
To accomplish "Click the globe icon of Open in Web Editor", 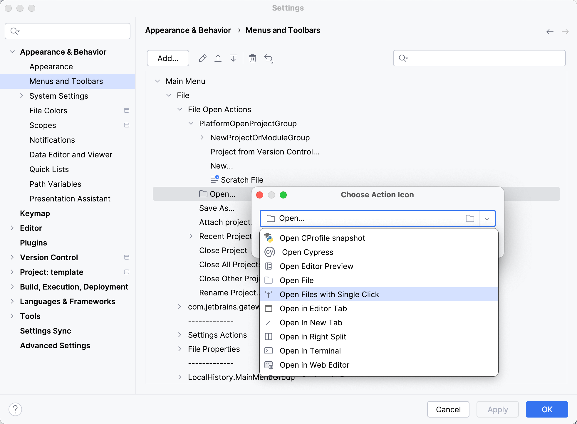I will coord(269,365).
